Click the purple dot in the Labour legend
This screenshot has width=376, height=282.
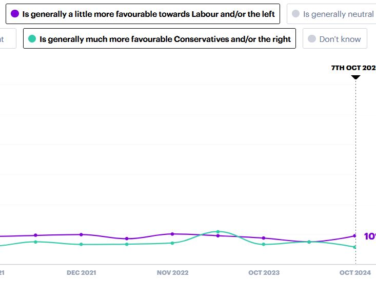tap(15, 14)
